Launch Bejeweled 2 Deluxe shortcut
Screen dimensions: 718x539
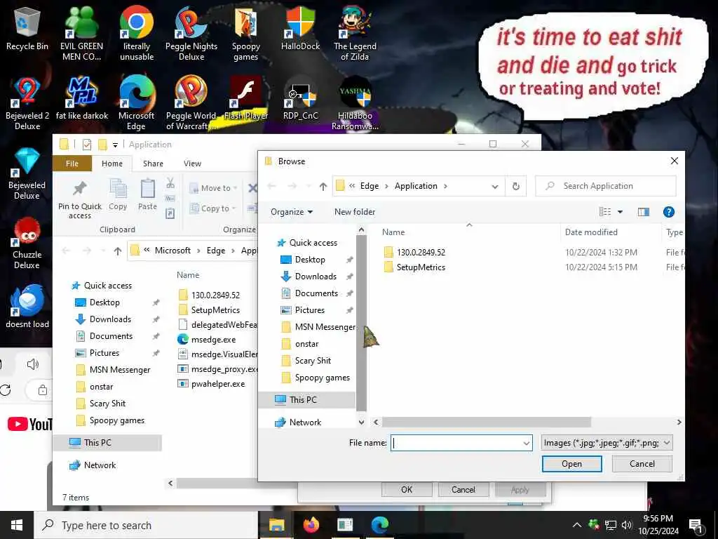(x=27, y=103)
